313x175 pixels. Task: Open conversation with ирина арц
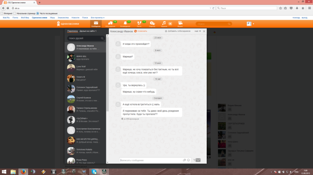[85, 57]
